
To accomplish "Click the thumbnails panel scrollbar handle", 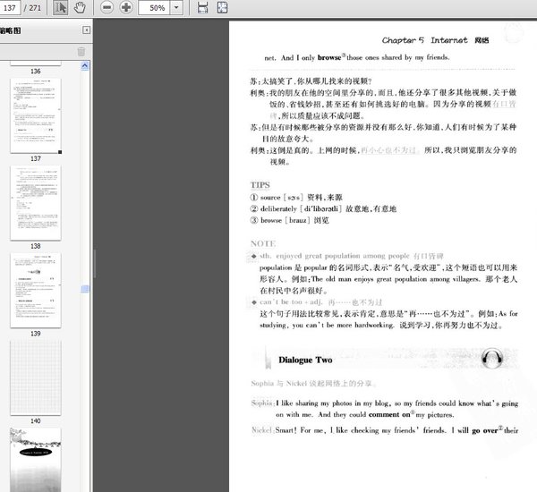I will pos(85,289).
